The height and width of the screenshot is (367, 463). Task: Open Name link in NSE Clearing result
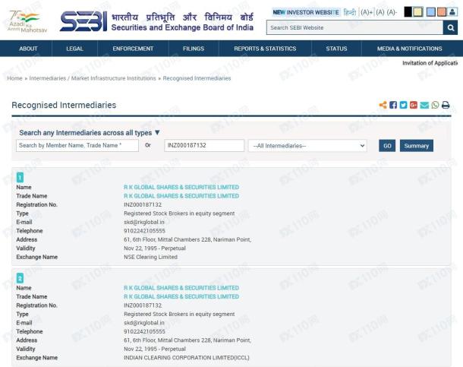click(181, 187)
